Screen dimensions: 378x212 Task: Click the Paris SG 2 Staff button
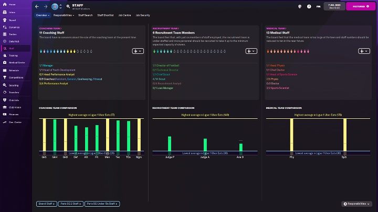(70, 204)
